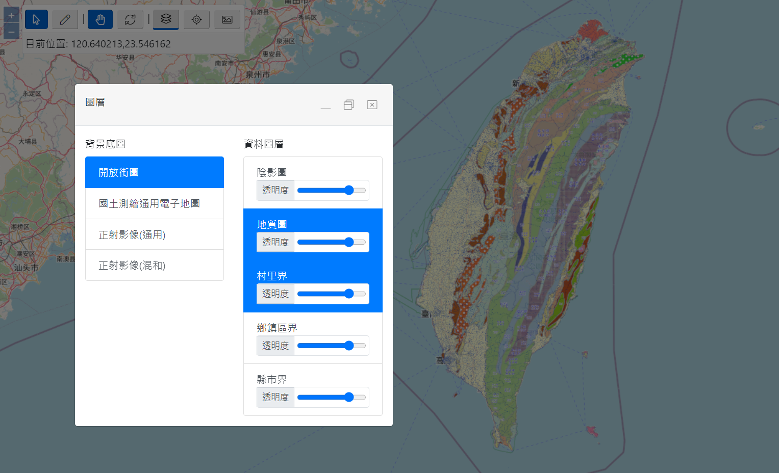Toggle the 陰影圖 data layer
The height and width of the screenshot is (473, 779).
coord(271,172)
